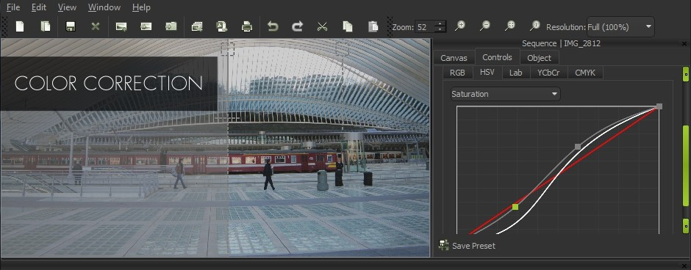The height and width of the screenshot is (270, 691).
Task: Open the Help menu
Action: [x=141, y=7]
